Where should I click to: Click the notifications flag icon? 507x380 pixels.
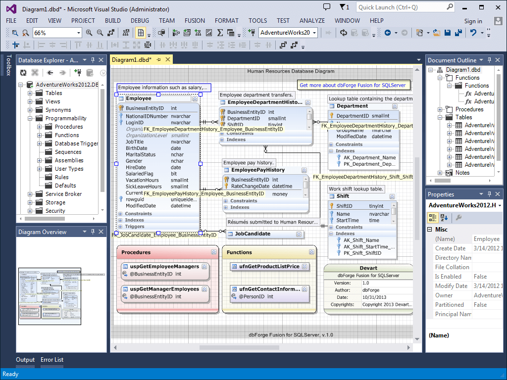345,7
